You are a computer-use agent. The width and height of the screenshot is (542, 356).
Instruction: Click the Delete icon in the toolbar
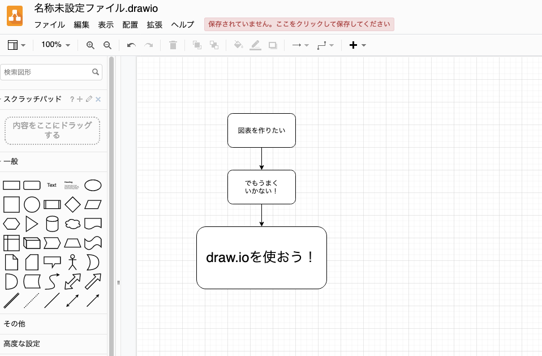[173, 45]
